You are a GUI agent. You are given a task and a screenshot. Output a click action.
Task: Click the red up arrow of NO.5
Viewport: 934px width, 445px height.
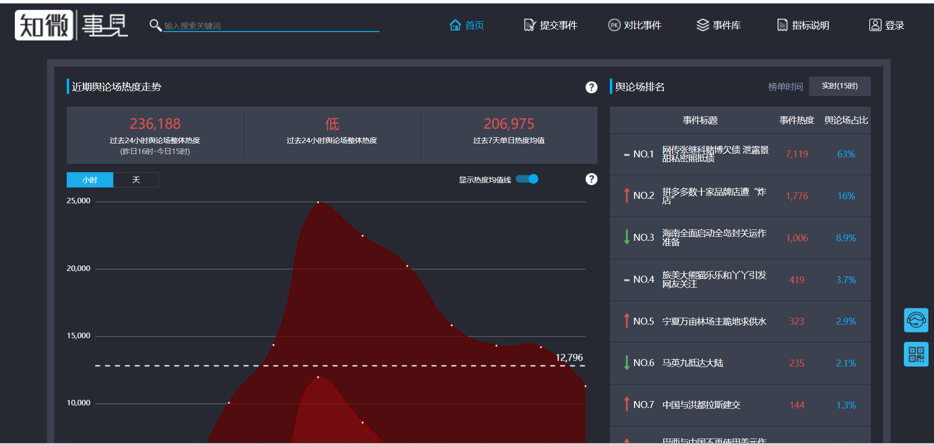[627, 321]
